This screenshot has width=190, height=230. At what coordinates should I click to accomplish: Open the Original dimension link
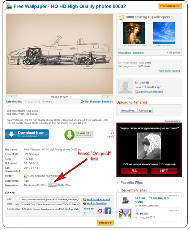(x=52, y=185)
